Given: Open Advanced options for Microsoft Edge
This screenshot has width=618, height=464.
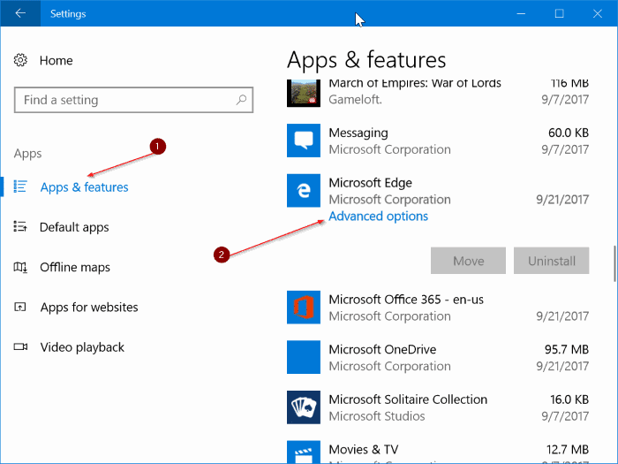Looking at the screenshot, I should 379,217.
